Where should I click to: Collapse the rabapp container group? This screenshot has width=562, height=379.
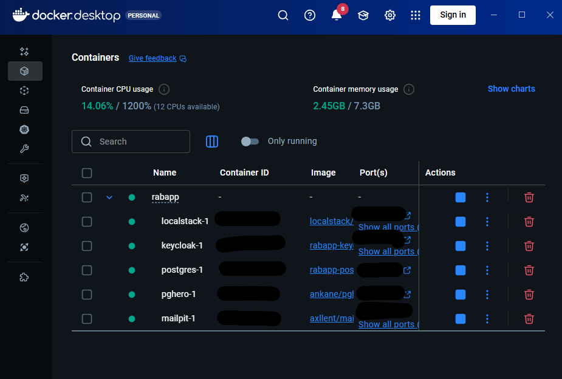[109, 197]
